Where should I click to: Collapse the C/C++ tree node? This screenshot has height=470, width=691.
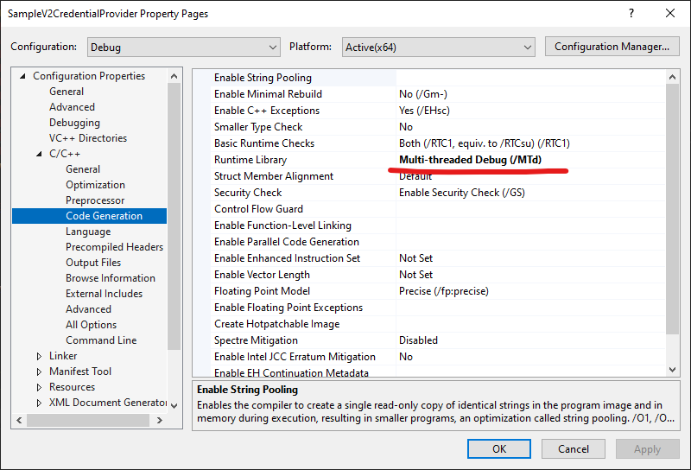click(x=40, y=154)
